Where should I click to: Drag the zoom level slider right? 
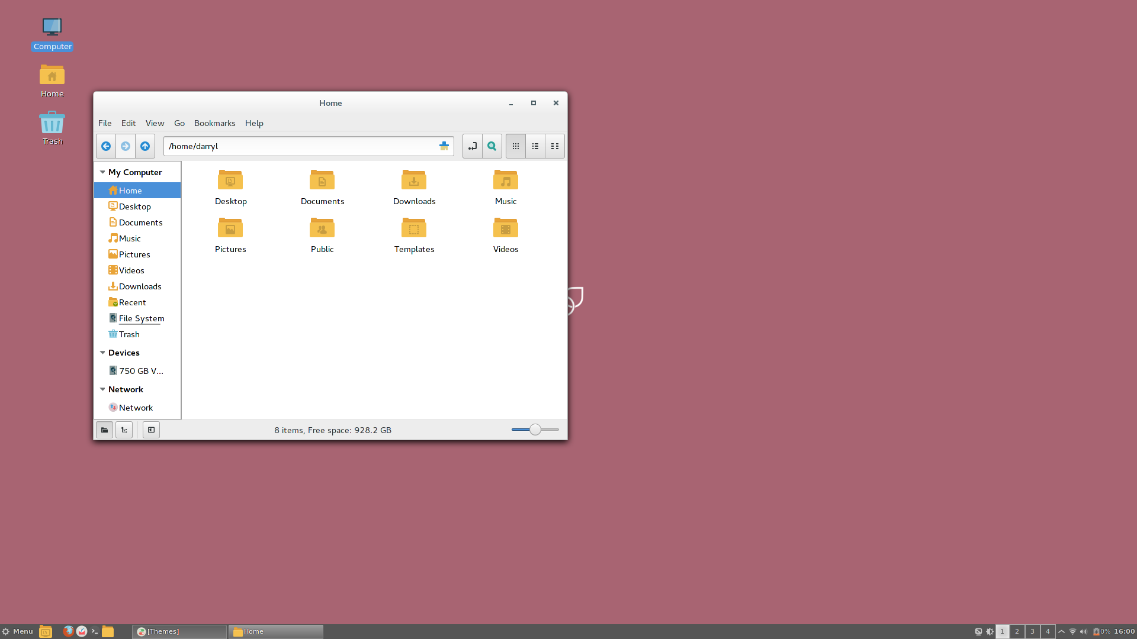[x=553, y=429]
